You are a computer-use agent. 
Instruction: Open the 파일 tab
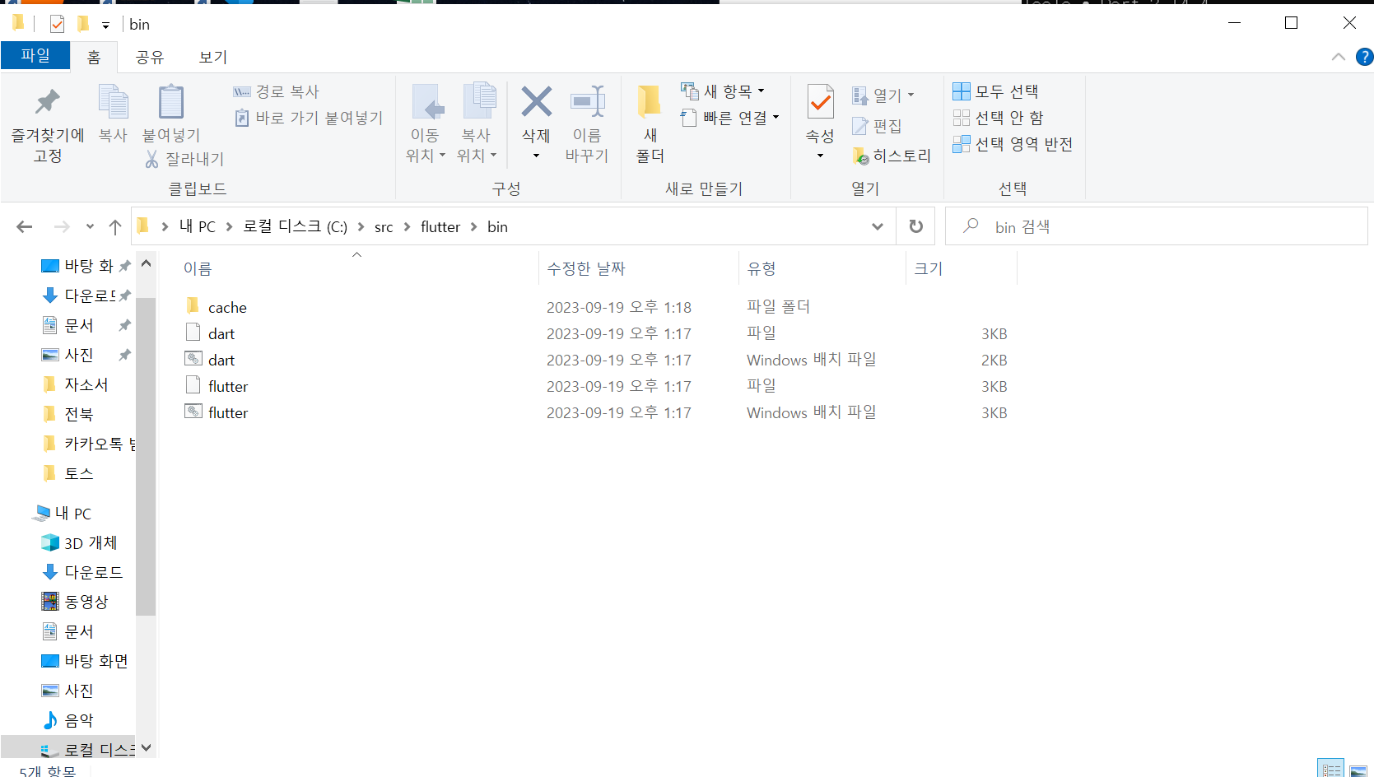[x=35, y=55]
